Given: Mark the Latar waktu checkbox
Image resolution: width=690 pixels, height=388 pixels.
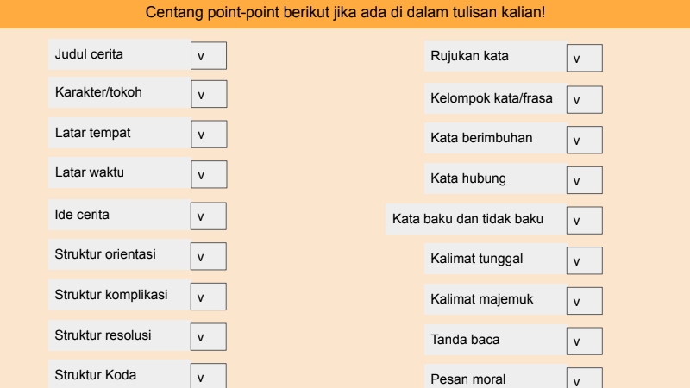Looking at the screenshot, I should pyautogui.click(x=209, y=174).
